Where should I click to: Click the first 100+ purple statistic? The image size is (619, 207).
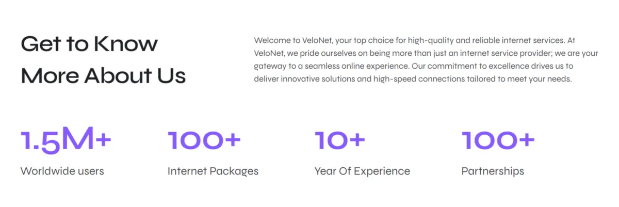[x=204, y=140]
